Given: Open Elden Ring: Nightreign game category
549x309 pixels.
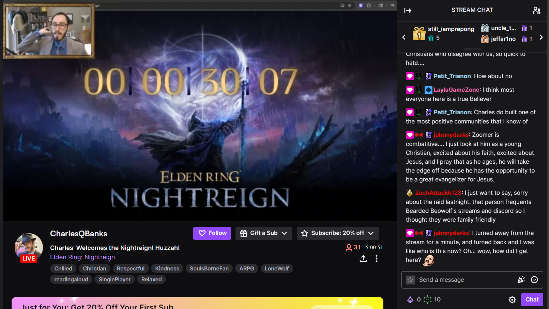Looking at the screenshot, I should (x=82, y=257).
